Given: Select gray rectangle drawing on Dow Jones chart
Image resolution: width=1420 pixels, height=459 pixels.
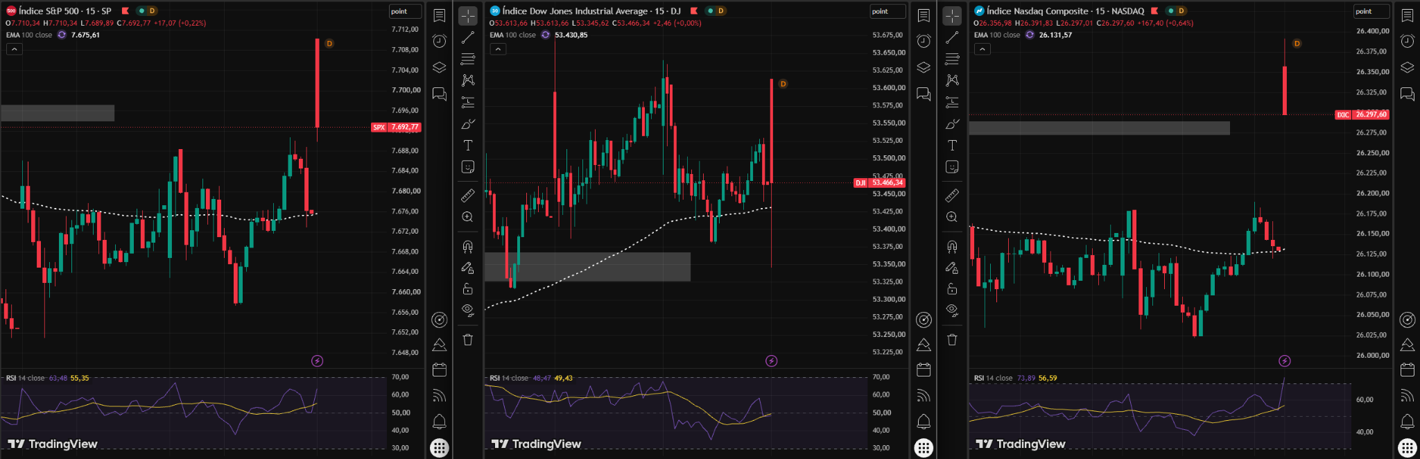Looking at the screenshot, I should [x=587, y=267].
